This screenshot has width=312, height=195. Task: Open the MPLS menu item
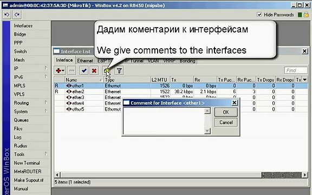point(19,86)
